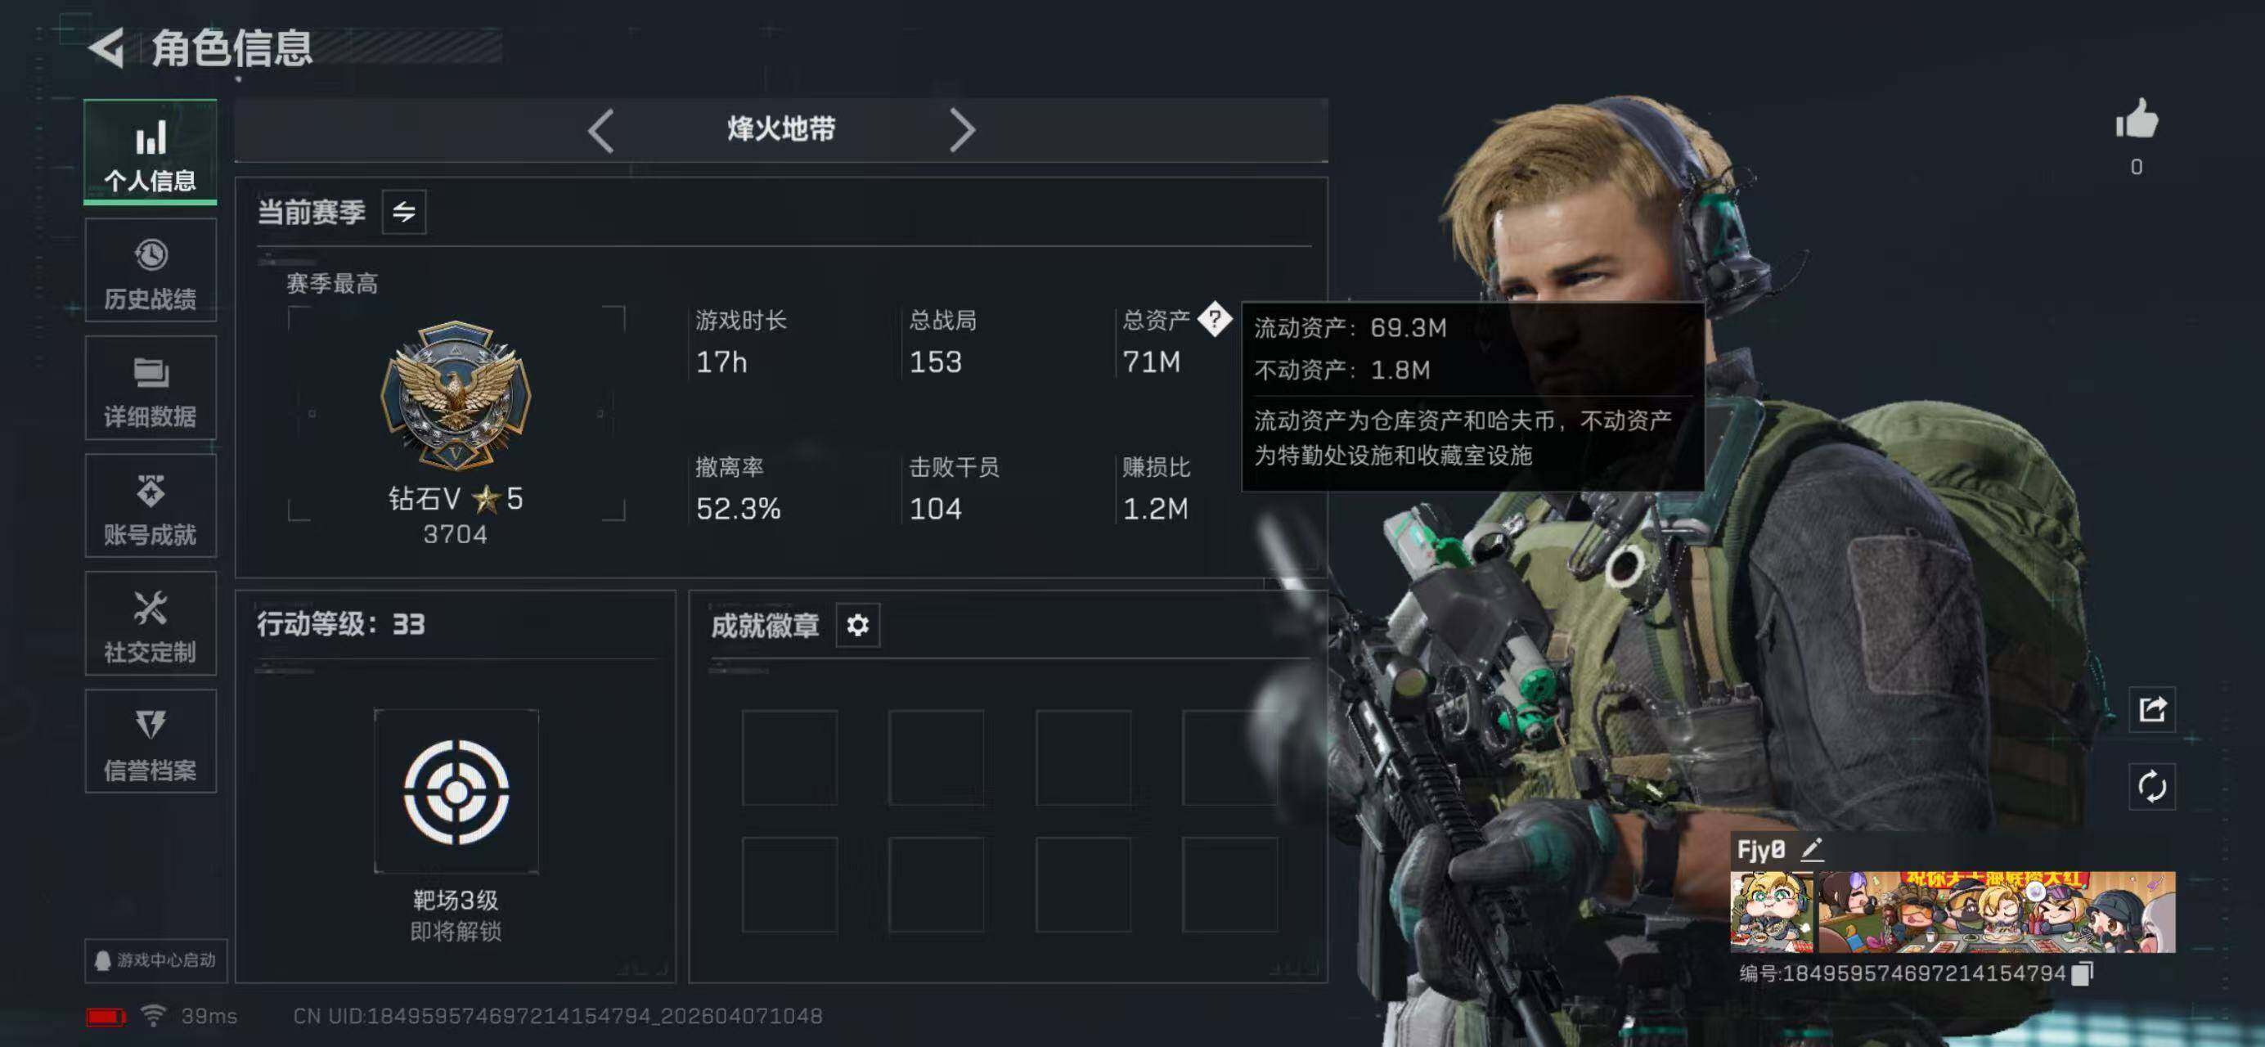This screenshot has height=1047, width=2265.
Task: Open the 社交定制 sidebar tab
Action: 151,623
